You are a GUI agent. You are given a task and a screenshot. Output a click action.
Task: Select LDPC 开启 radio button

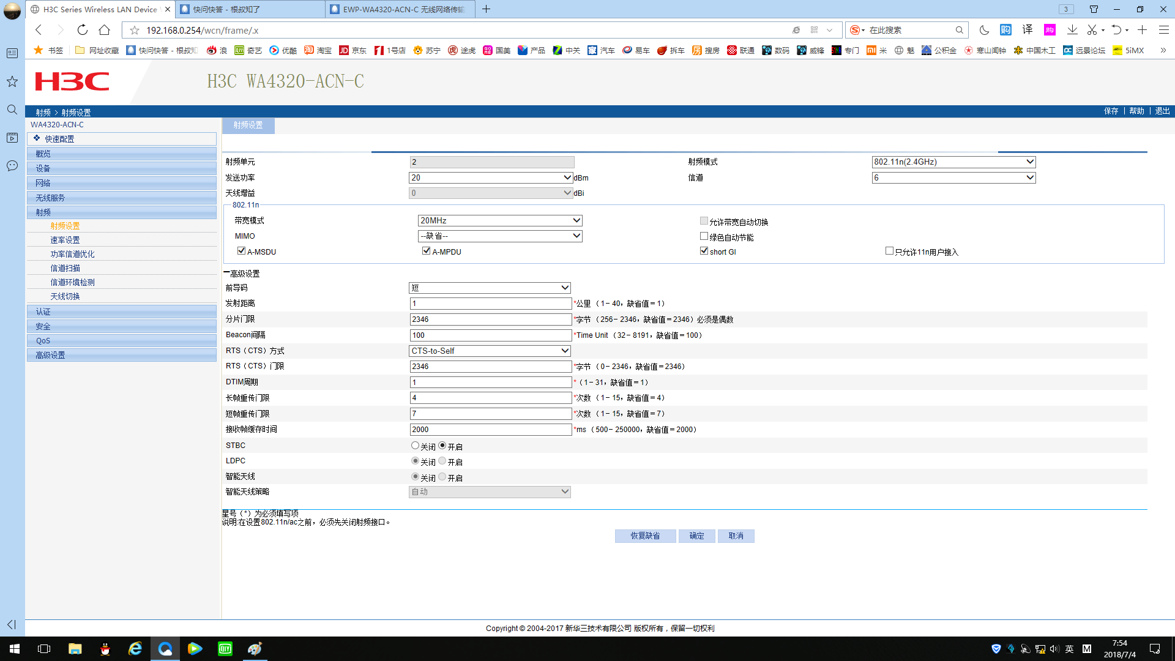[442, 461]
